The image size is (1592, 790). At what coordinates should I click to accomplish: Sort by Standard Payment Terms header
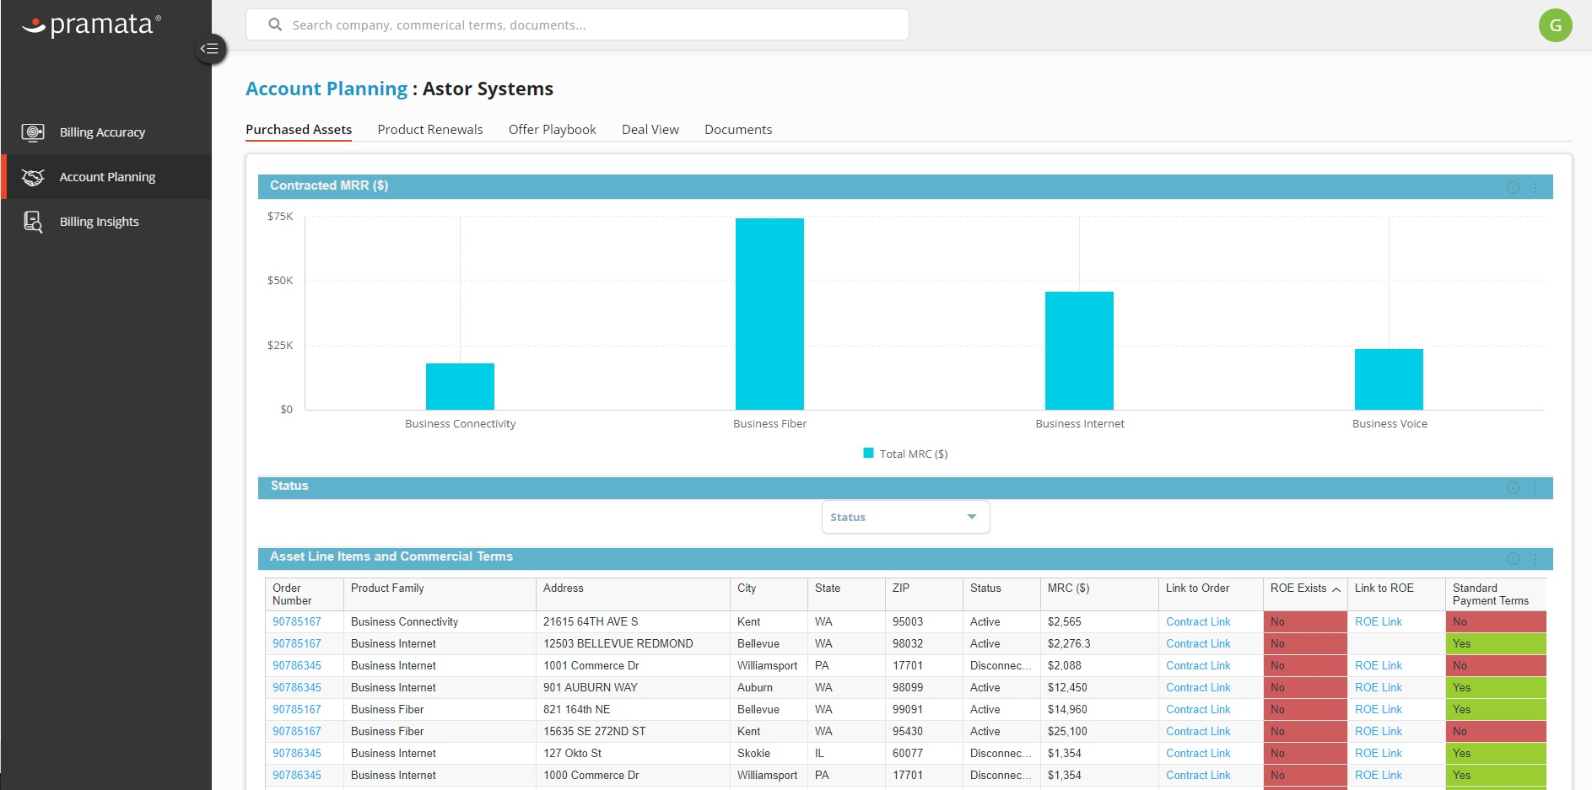(x=1496, y=594)
